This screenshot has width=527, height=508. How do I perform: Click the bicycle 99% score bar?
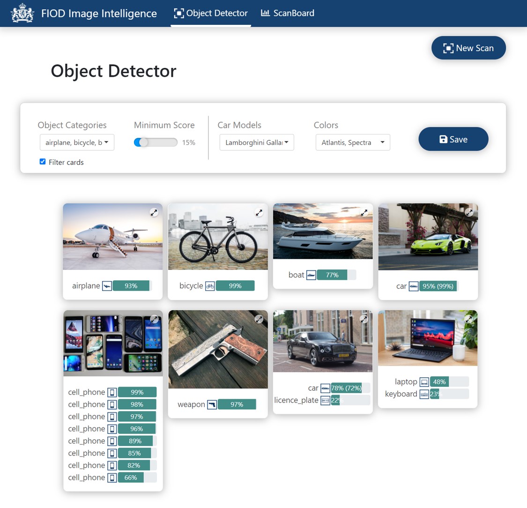point(235,286)
